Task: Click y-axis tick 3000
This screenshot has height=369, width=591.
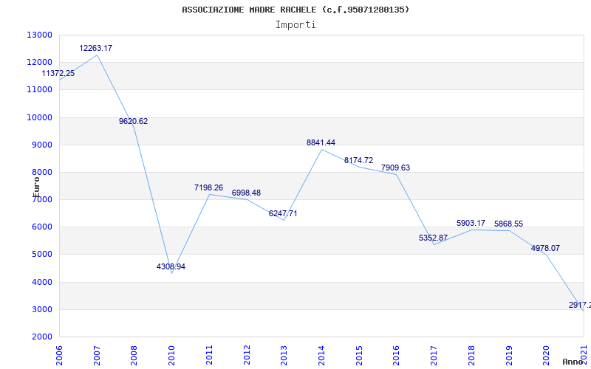Action: [41, 309]
